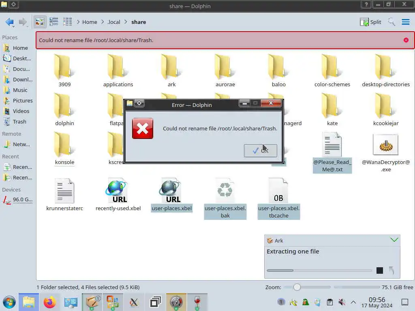Image resolution: width=415 pixels, height=311 pixels.
Task: Open Pictures in Places panel
Action: [x=17, y=101]
